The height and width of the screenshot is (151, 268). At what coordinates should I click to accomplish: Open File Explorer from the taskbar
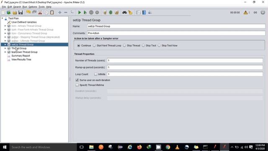91,147
